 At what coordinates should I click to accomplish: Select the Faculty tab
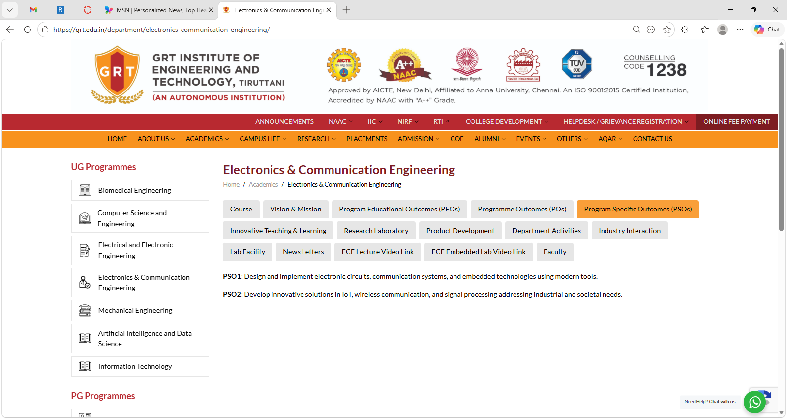click(x=555, y=252)
